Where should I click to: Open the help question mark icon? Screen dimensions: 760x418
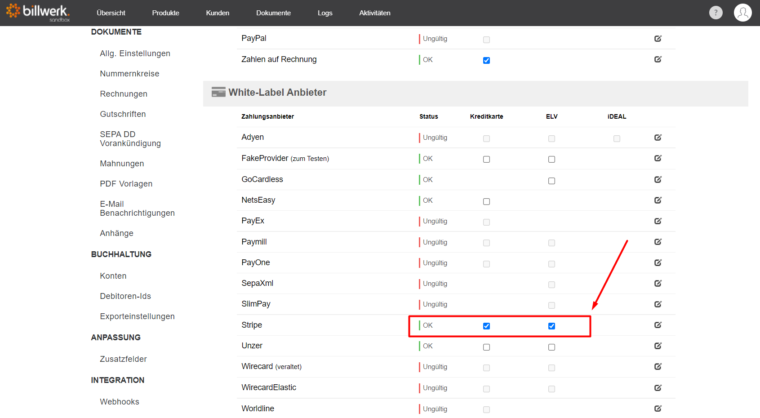716,13
